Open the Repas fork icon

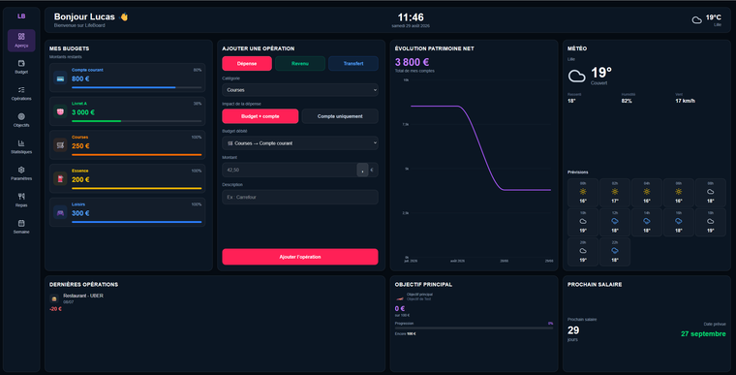coord(21,197)
